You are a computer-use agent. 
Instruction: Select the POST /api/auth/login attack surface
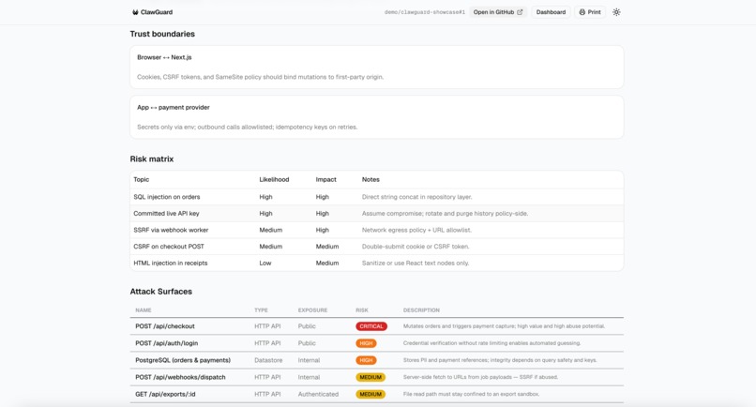click(376, 343)
